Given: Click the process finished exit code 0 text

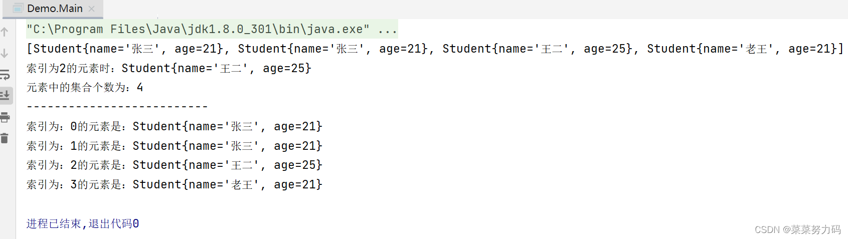Looking at the screenshot, I should click(x=83, y=223).
